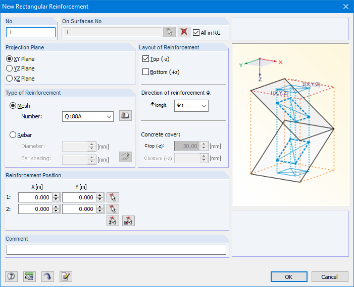354x287 pixels.
Task: Click Cancel to dismiss the dialog
Action: (330, 276)
